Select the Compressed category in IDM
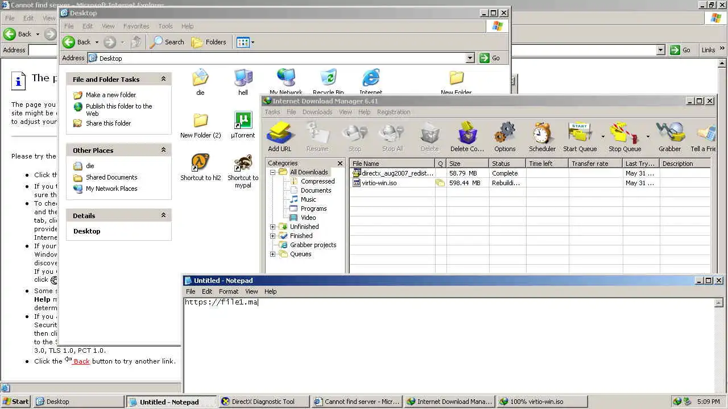The width and height of the screenshot is (728, 409). click(317, 181)
